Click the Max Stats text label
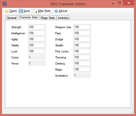The height and width of the screenshot is (116, 136). tap(44, 11)
